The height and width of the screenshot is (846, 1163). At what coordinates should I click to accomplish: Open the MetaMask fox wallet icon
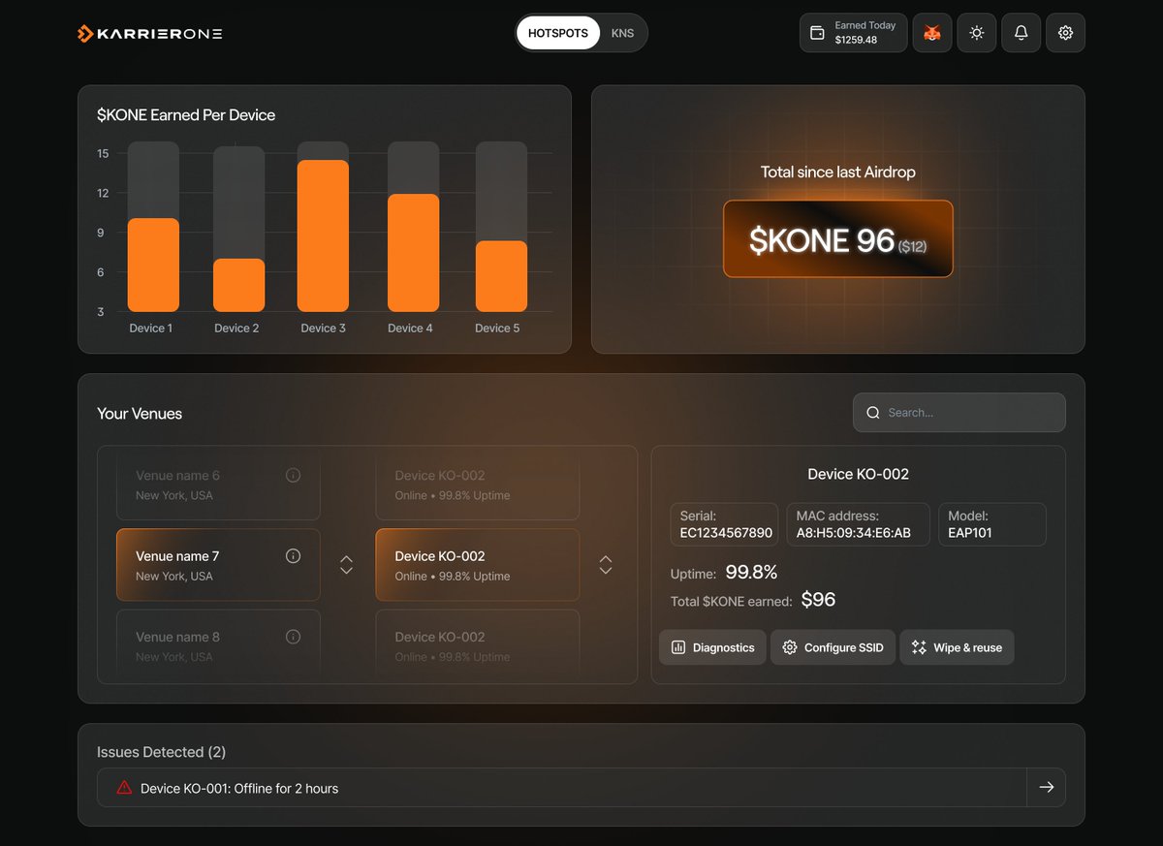click(932, 33)
